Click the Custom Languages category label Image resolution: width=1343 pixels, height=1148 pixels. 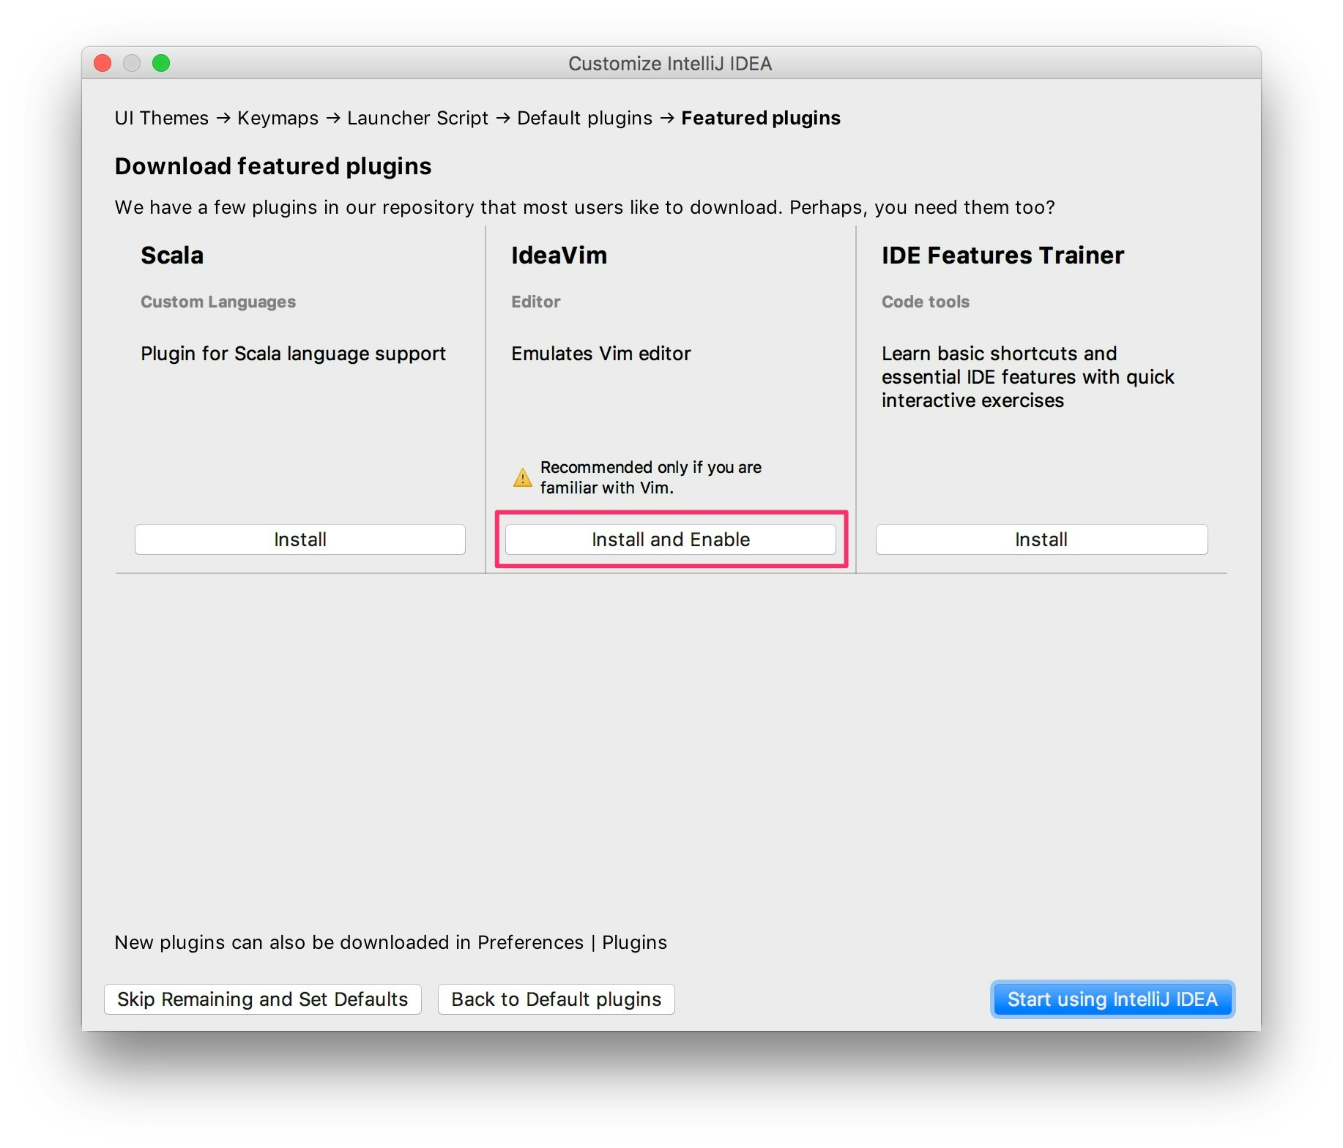coord(218,302)
